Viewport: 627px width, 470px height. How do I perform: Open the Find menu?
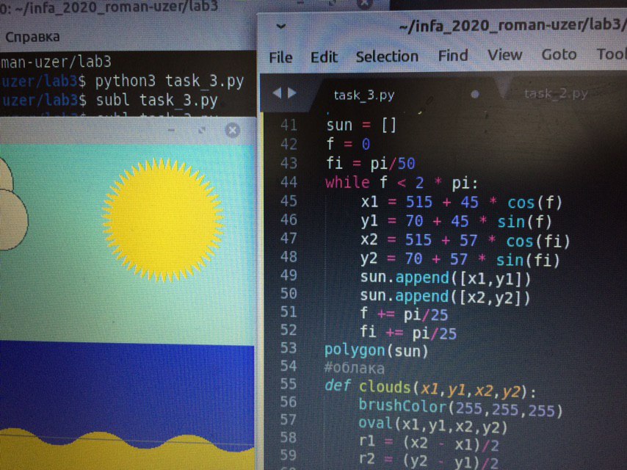point(453,55)
